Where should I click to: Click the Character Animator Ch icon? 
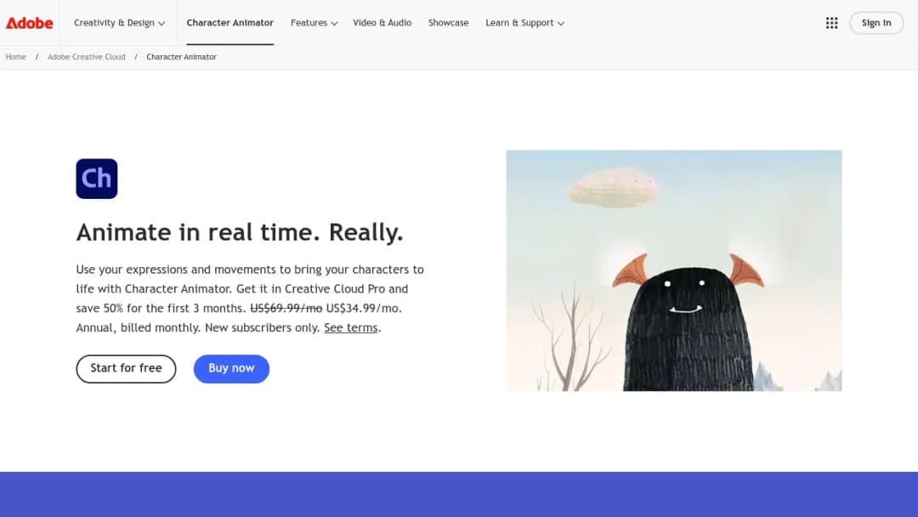point(97,179)
